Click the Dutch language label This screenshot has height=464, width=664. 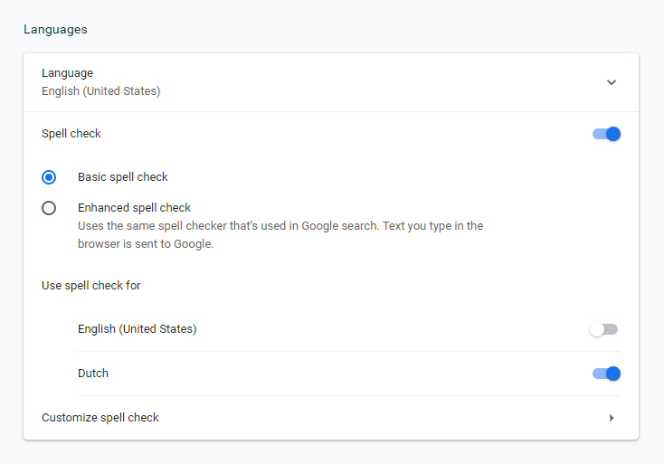pos(93,374)
